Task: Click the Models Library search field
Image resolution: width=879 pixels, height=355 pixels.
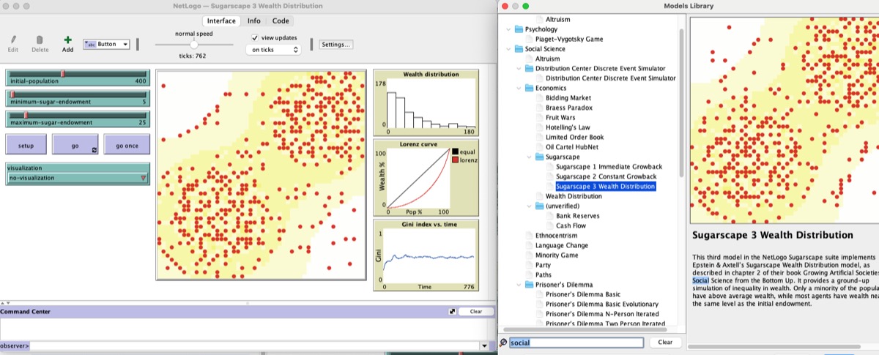Action: tap(576, 343)
